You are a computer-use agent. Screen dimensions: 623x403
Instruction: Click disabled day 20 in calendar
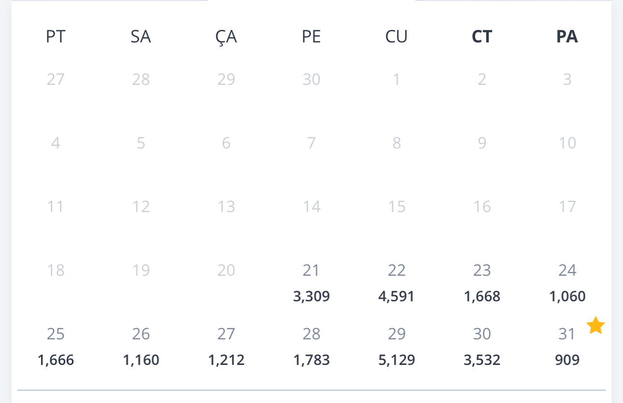click(x=226, y=270)
